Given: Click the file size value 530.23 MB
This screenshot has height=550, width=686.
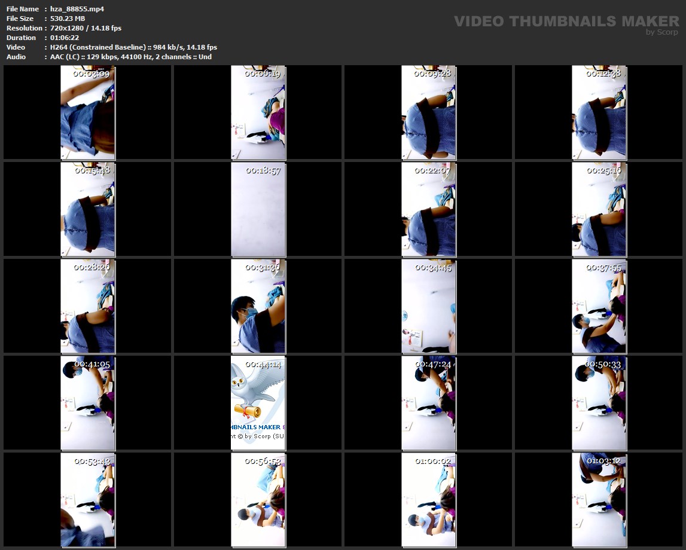Looking at the screenshot, I should [68, 19].
